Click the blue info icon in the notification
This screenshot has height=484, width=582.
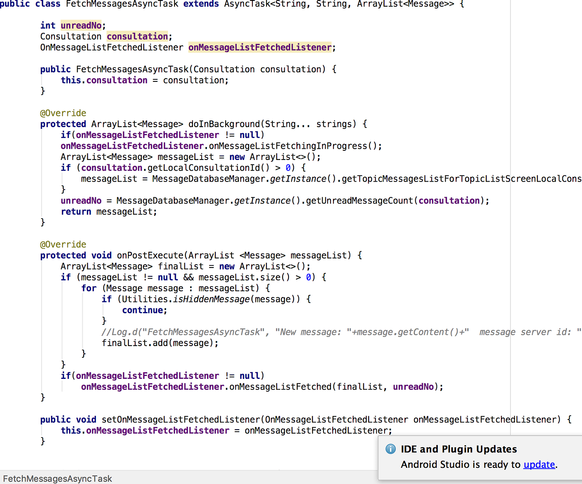390,449
